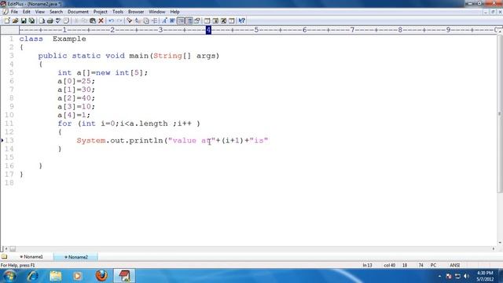Viewport: 503px width, 283px height.
Task: Print the document using the printer icon
Action: (50, 21)
